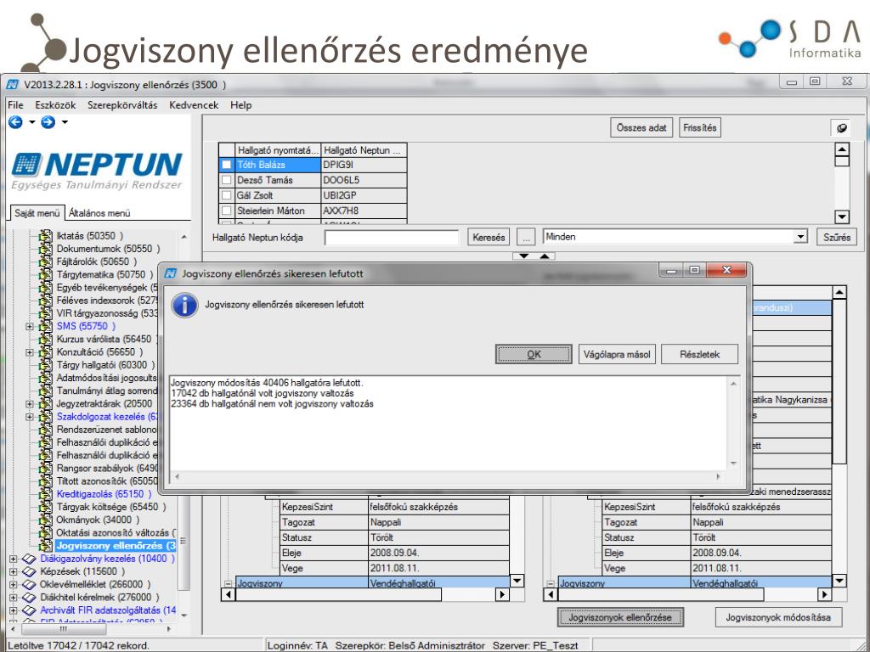This screenshot has width=870, height=652.
Task: Open the File menu
Action: pyautogui.click(x=15, y=104)
